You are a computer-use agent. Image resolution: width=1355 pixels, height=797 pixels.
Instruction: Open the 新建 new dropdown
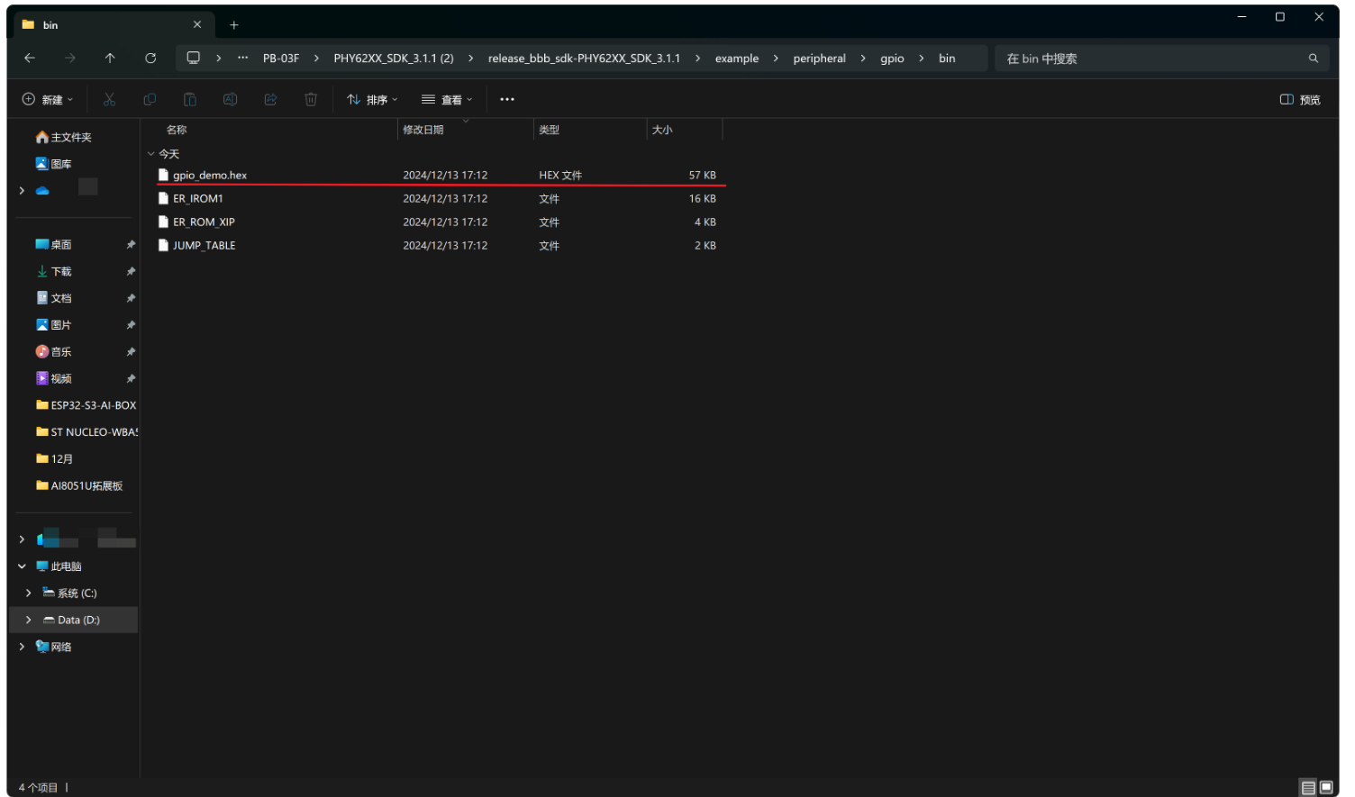[48, 99]
